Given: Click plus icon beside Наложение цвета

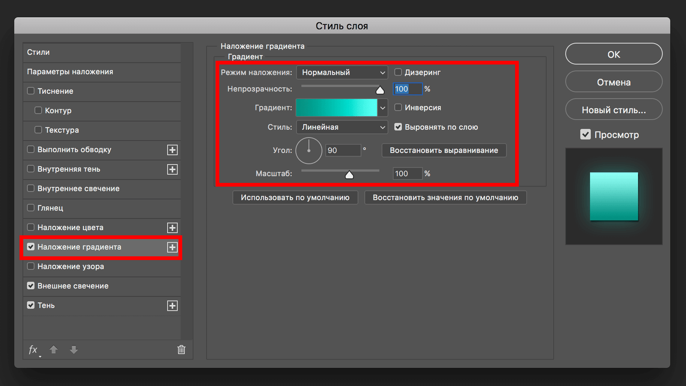Looking at the screenshot, I should (172, 228).
